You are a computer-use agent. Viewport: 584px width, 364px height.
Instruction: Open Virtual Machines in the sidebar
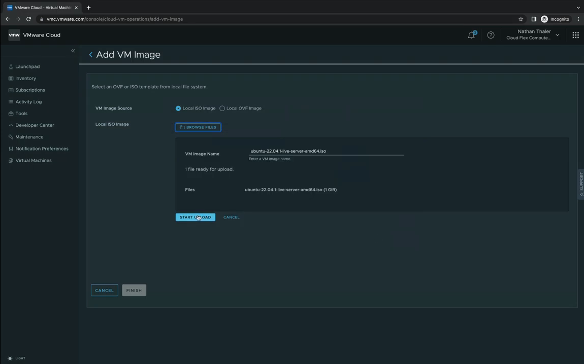pyautogui.click(x=34, y=160)
